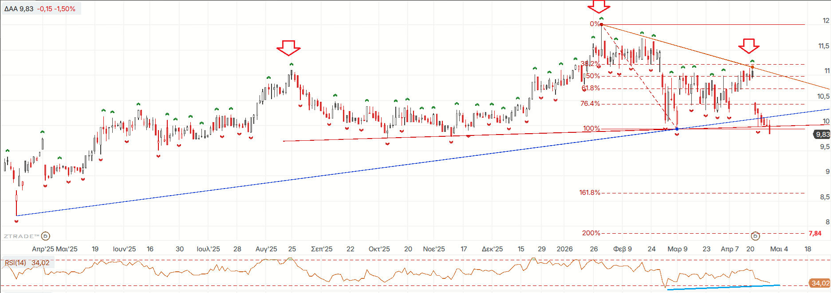Click the 34,02 RSI value tag

[x=819, y=283]
